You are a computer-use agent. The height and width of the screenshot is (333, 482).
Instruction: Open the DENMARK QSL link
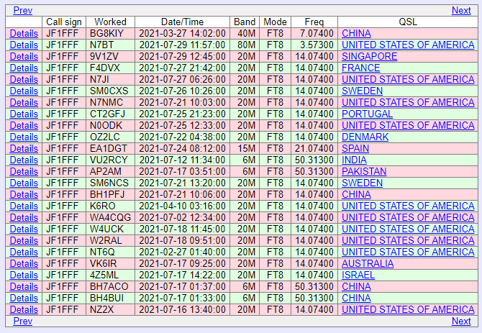(365, 137)
